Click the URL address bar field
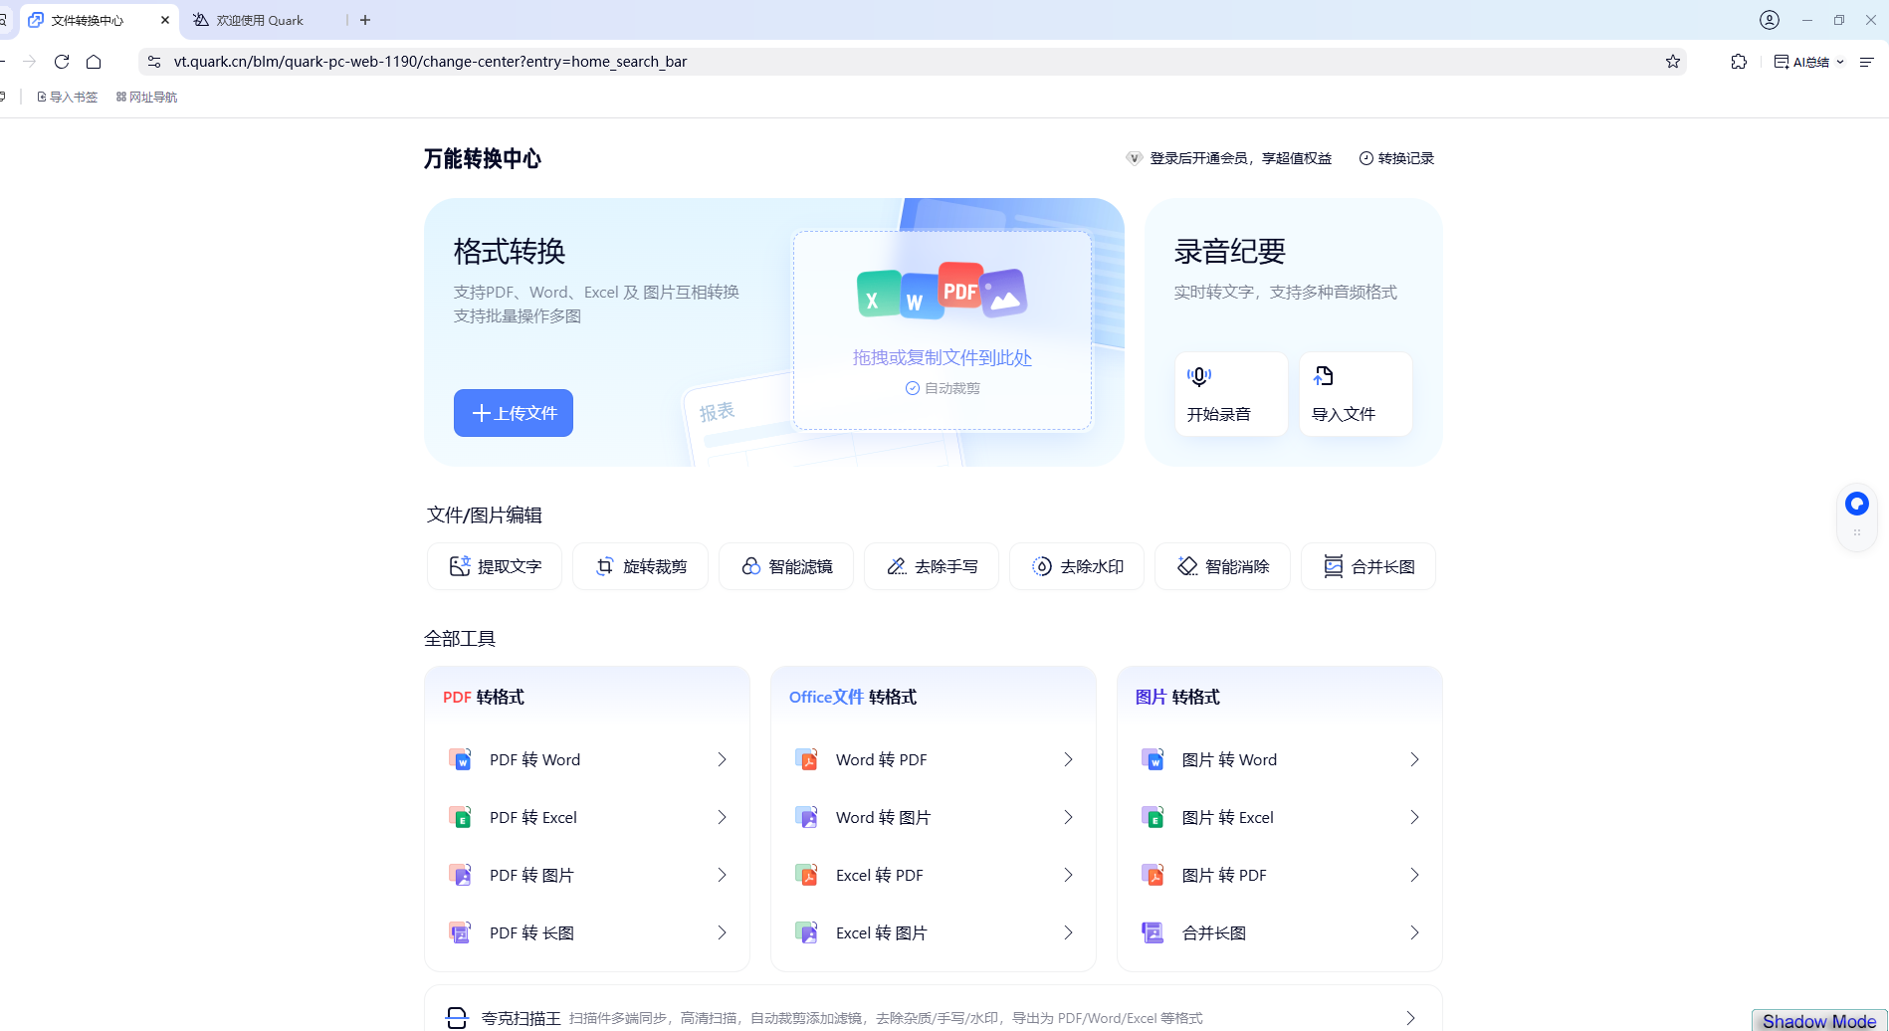Viewport: 1889px width, 1031px height. tap(896, 62)
